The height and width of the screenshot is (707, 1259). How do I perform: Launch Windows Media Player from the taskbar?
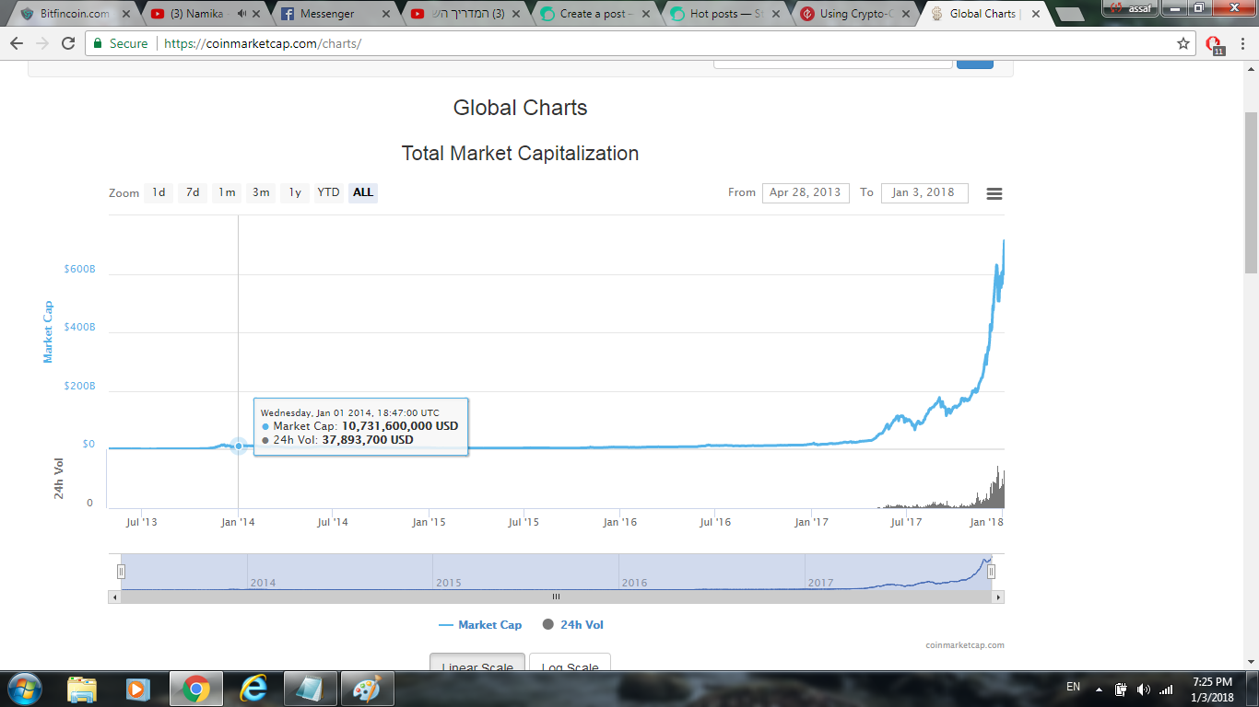137,689
